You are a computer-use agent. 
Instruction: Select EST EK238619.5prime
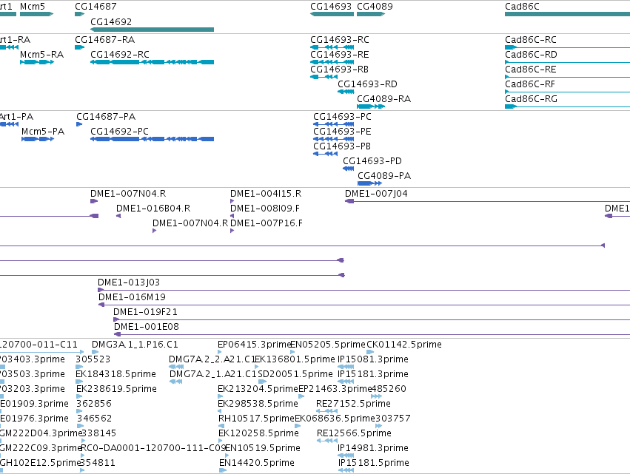pyautogui.click(x=78, y=396)
